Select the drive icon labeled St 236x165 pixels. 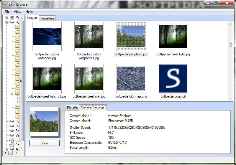(12, 126)
